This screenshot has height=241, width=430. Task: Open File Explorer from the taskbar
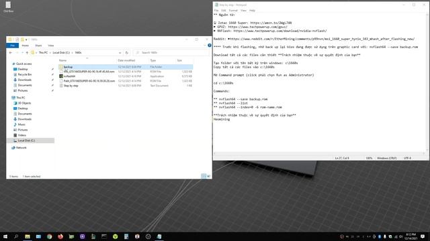[28, 236]
